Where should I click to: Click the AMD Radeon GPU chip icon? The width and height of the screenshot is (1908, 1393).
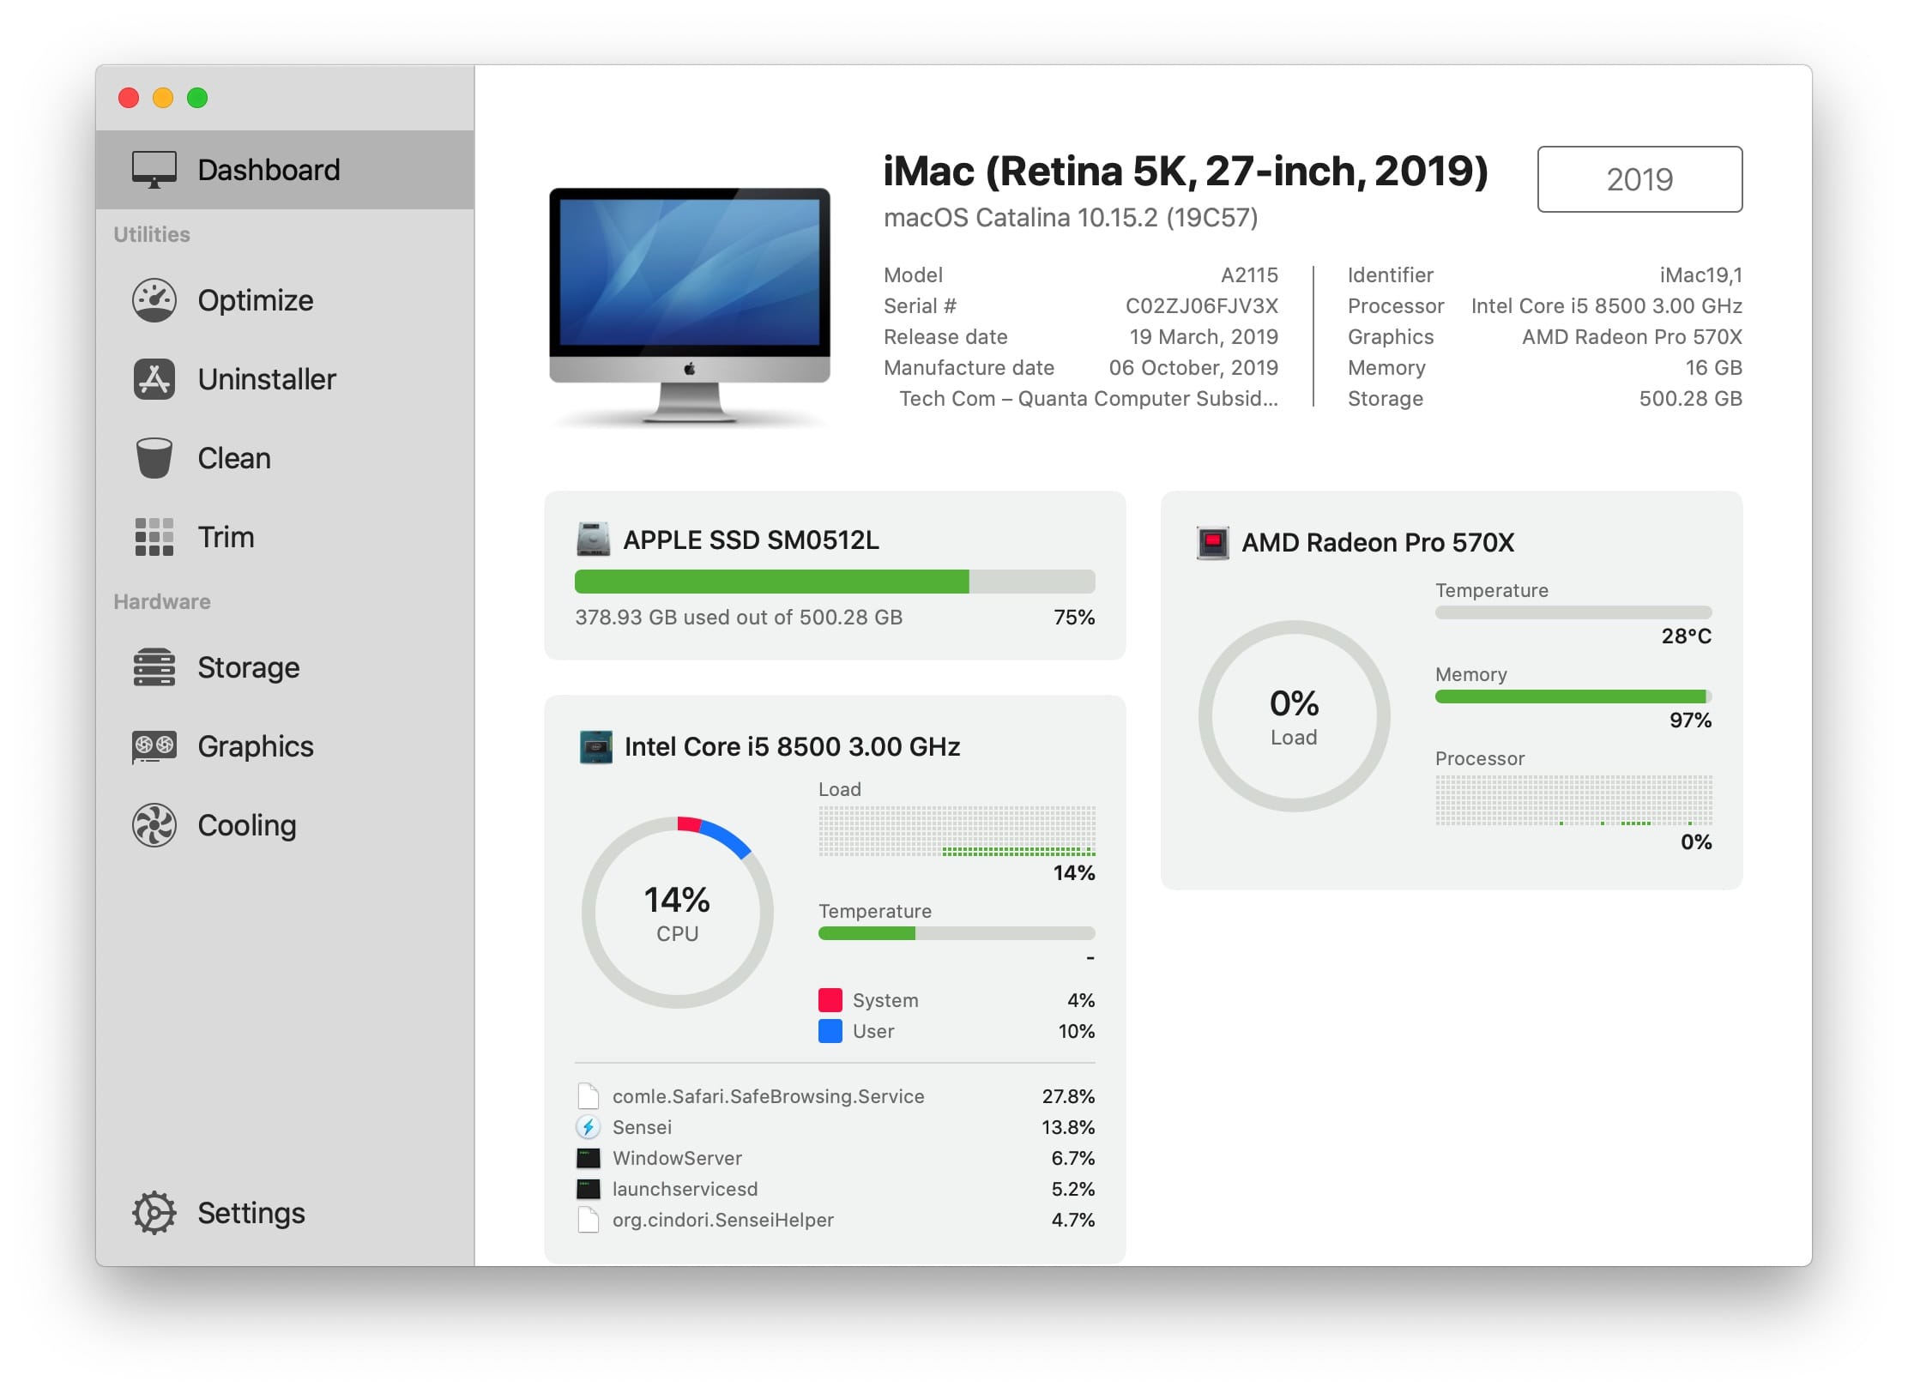[1213, 542]
